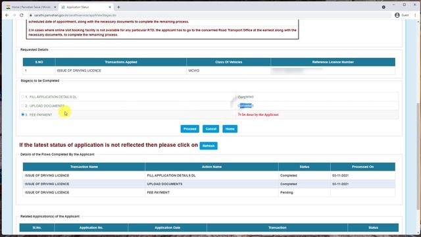The height and width of the screenshot is (237, 421).
Task: Select the Fill Application Details DL radio
Action: point(23,97)
